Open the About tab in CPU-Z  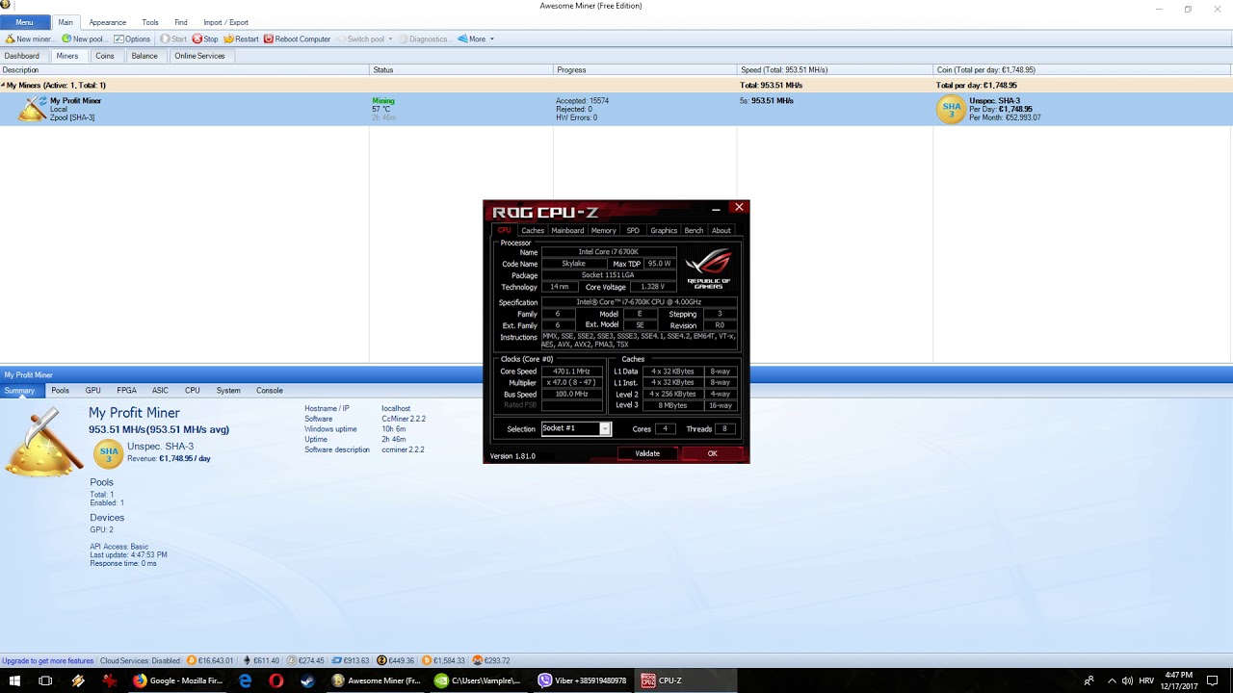coord(721,231)
